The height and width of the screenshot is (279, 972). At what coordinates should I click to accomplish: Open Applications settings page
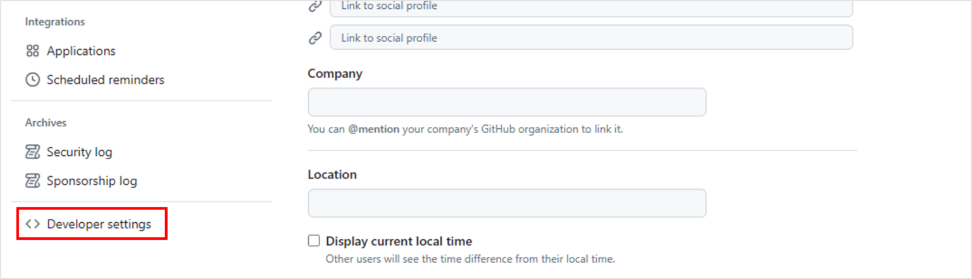[81, 50]
